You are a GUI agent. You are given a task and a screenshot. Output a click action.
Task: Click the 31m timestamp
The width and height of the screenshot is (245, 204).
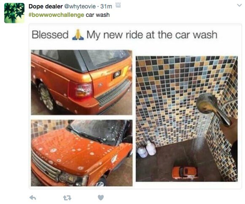point(106,6)
